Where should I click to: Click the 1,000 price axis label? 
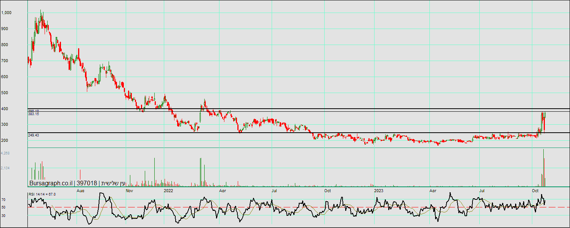[6, 13]
